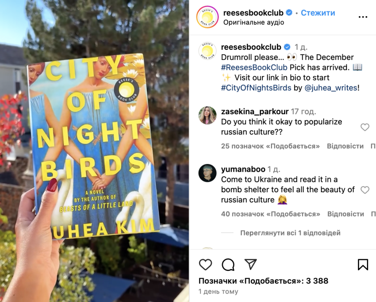
Task: Click the City of Night Birds video
Action: (95, 151)
